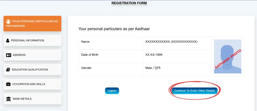Click the heading above the Aadhaar details table

coord(114,29)
